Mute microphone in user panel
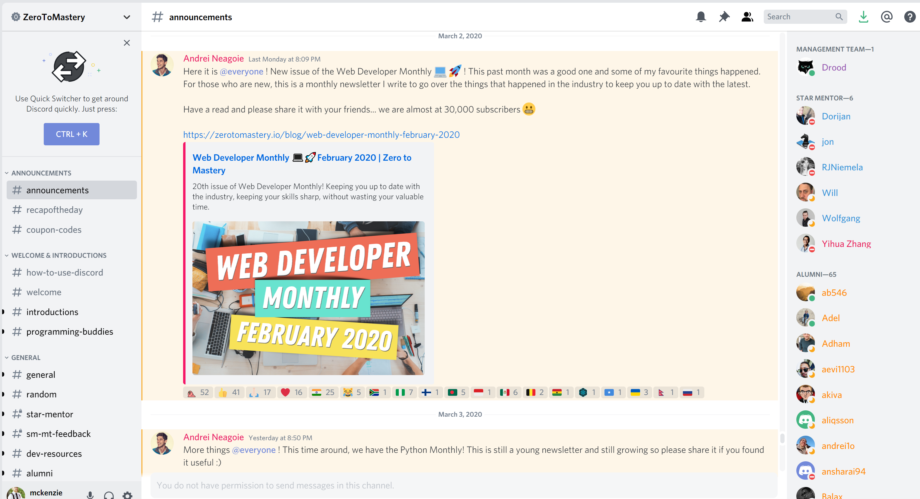 point(90,495)
